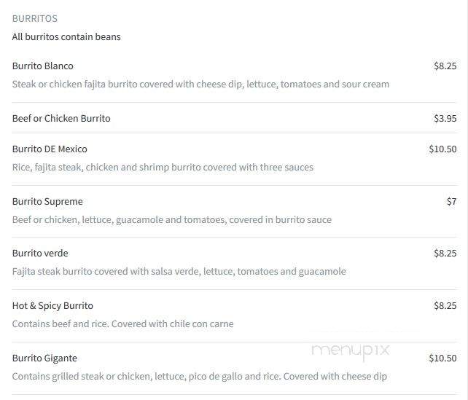Viewport: 468px width, 400px height.
Task: Click the BURRITOS section heading
Action: [34, 18]
